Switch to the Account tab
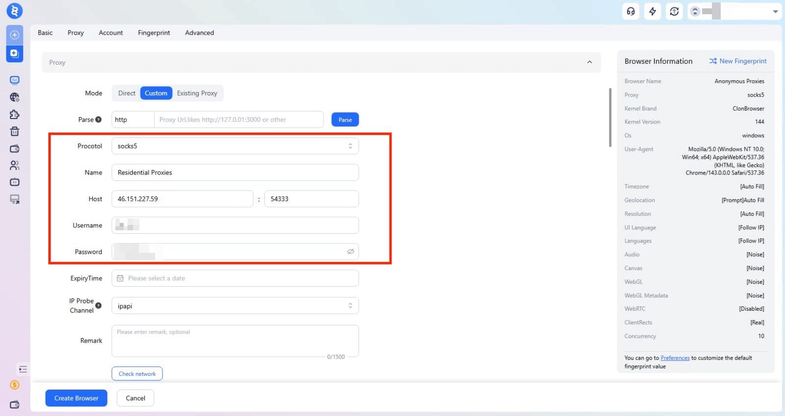The width and height of the screenshot is (785, 416). pyautogui.click(x=111, y=33)
